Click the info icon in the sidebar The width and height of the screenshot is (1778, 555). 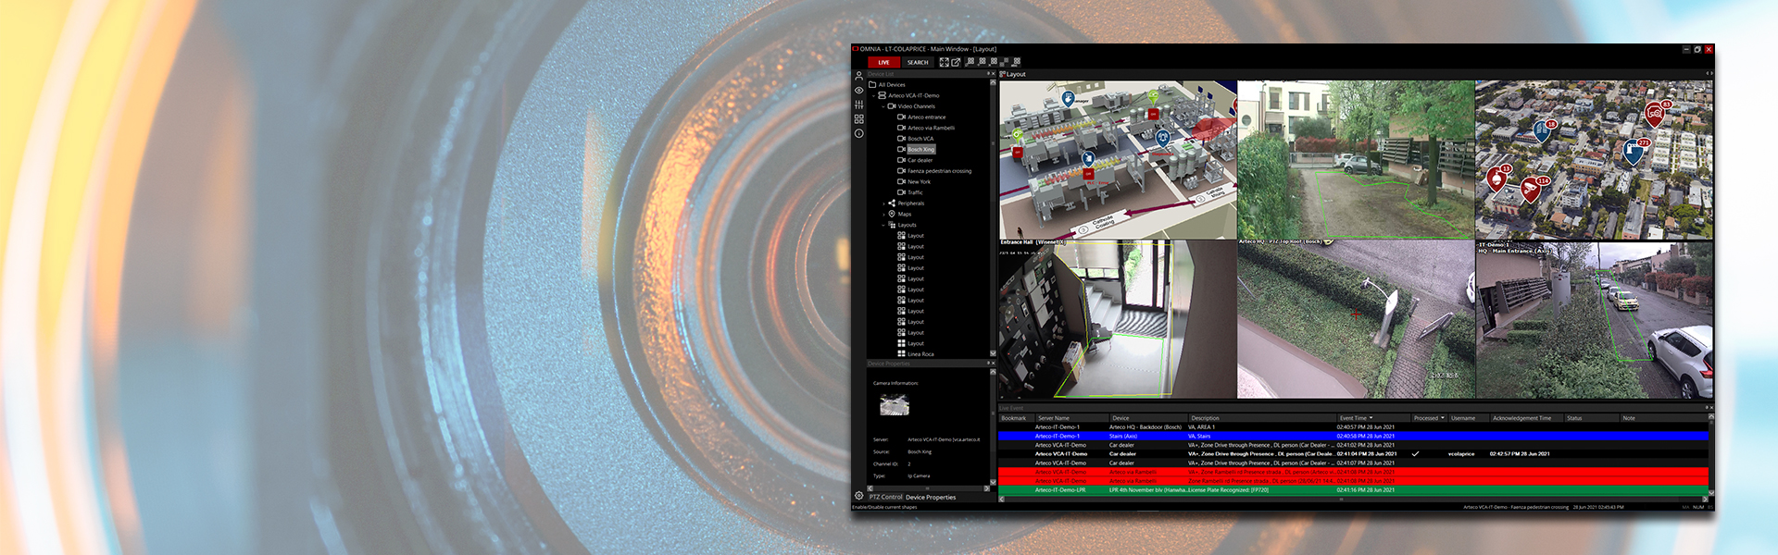(858, 134)
